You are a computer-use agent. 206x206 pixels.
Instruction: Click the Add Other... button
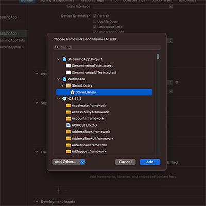coord(68,162)
